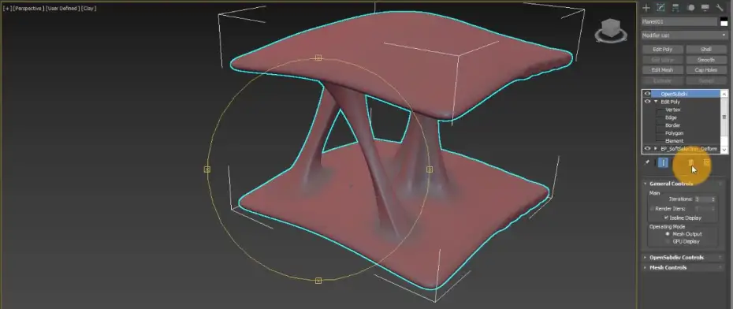Select Polygon sub-object level

[674, 133]
